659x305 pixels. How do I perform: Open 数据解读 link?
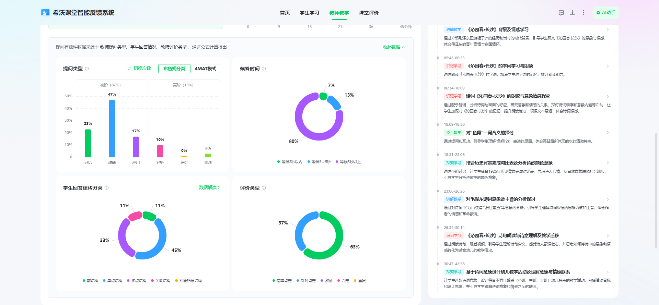tap(209, 188)
